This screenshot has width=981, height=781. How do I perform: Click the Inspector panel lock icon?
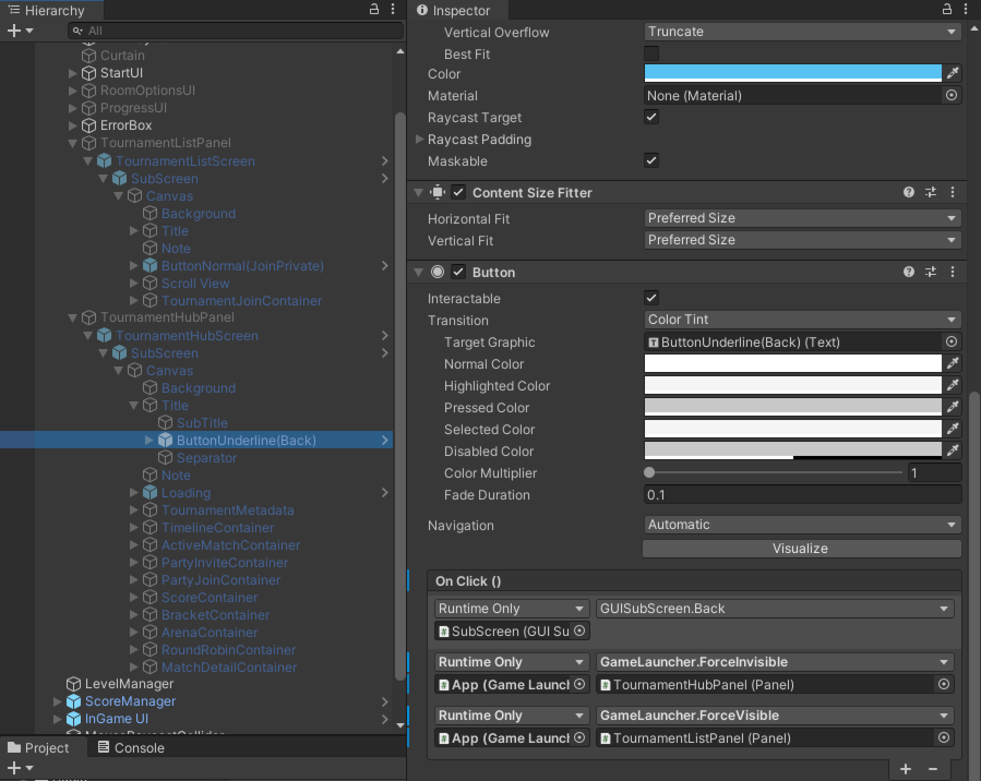[947, 9]
